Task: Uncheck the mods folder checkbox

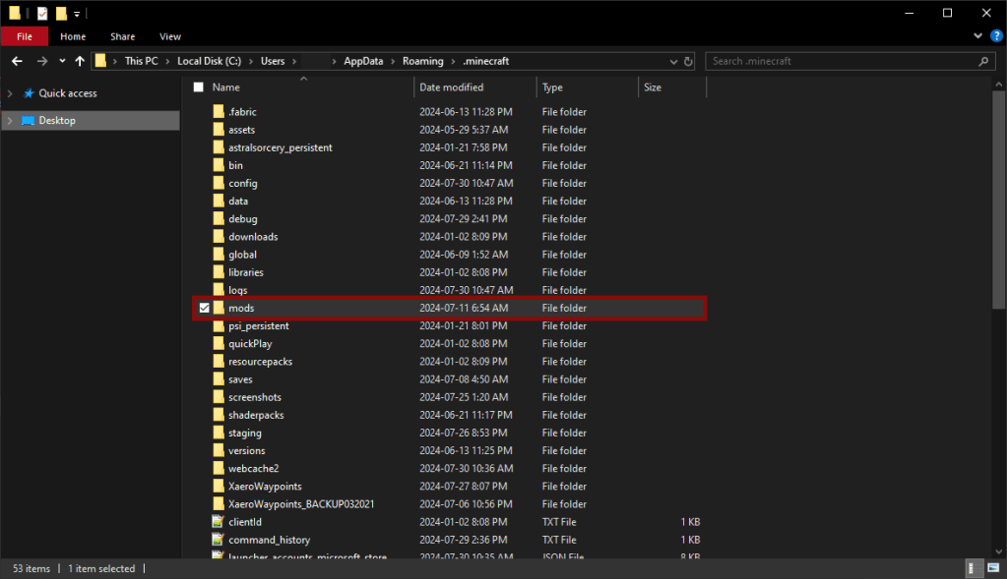Action: click(204, 308)
